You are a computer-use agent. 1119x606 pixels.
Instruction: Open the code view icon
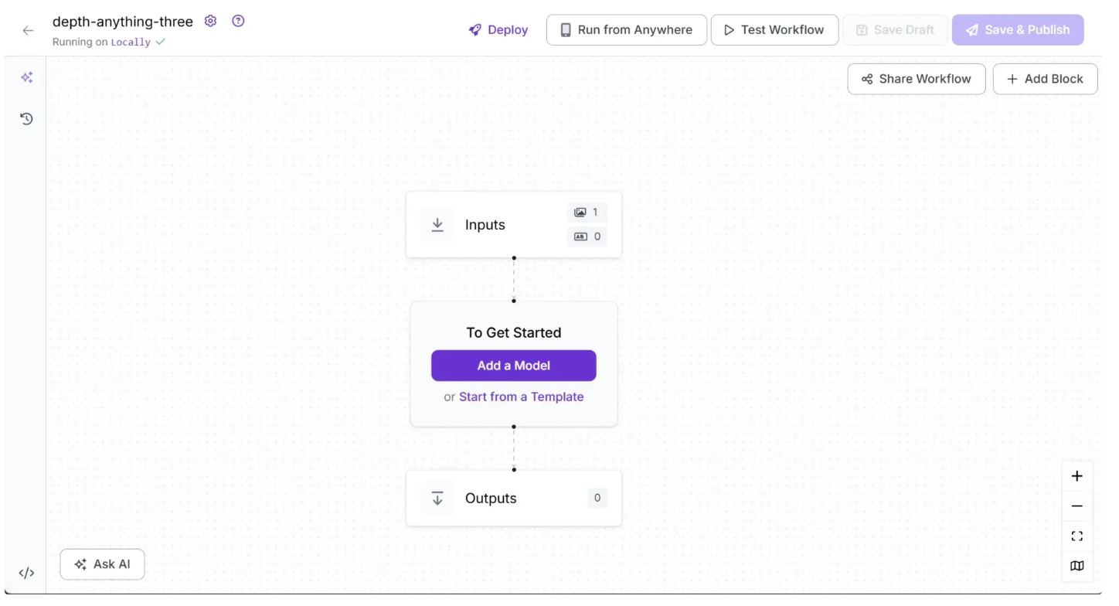pyautogui.click(x=27, y=573)
